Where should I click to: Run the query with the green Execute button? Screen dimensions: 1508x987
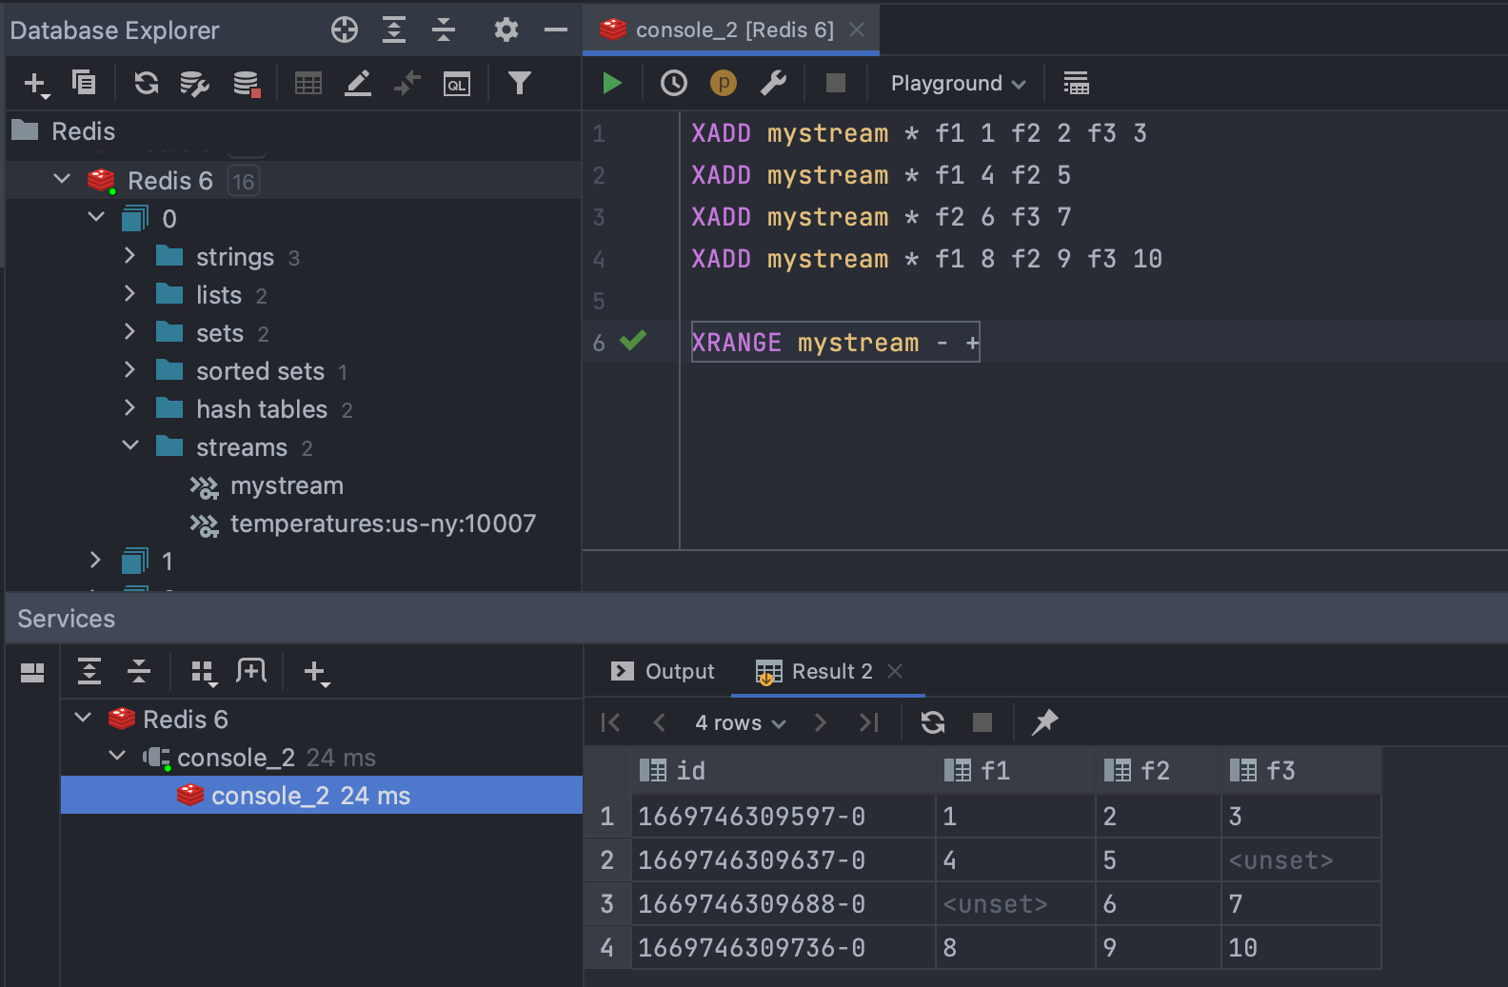(x=612, y=84)
